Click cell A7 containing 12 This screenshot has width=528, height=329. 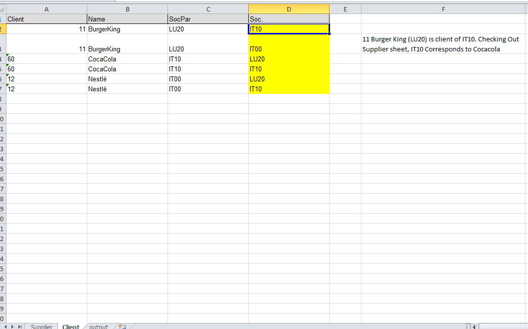(46, 89)
